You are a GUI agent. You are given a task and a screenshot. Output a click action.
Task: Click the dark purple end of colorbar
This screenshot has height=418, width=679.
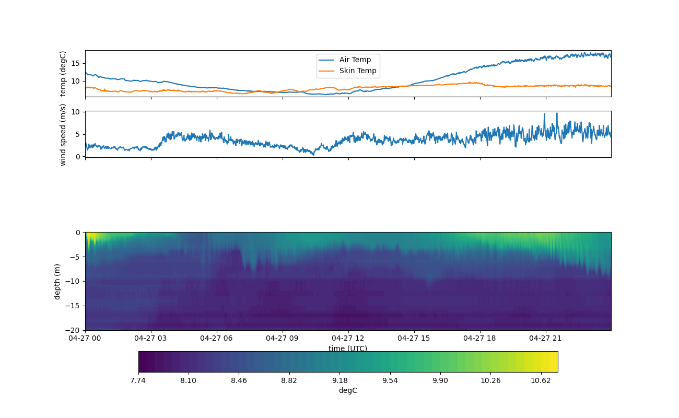tap(144, 362)
